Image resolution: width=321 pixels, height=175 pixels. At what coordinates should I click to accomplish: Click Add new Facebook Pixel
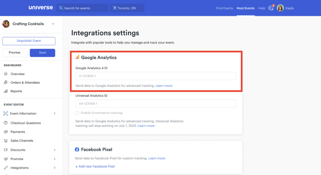[x=95, y=167]
